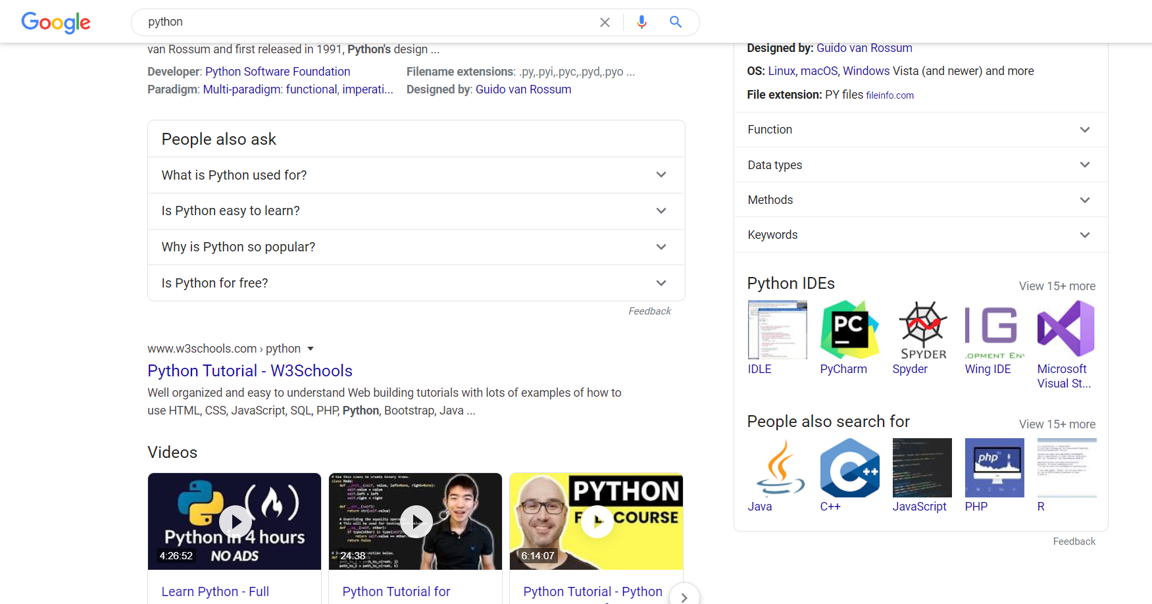Expand "What is Python used for?" question
Image resolution: width=1152 pixels, height=604 pixels.
click(x=416, y=175)
